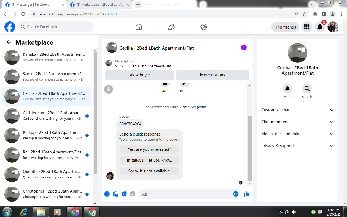Screen dimensions: 347x217
Task: Expand Privacy & support section
Action: point(298,146)
